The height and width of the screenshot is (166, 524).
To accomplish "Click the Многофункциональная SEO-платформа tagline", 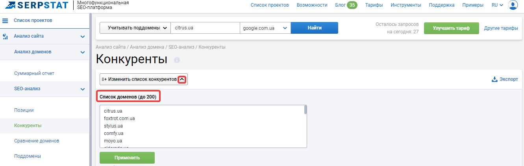I will 102,5.
